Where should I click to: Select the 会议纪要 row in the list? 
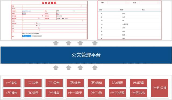point(130,24)
